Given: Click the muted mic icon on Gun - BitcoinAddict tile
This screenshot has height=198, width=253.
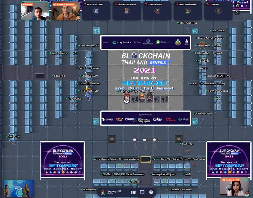Looking at the screenshot, I should pos(177,4).
